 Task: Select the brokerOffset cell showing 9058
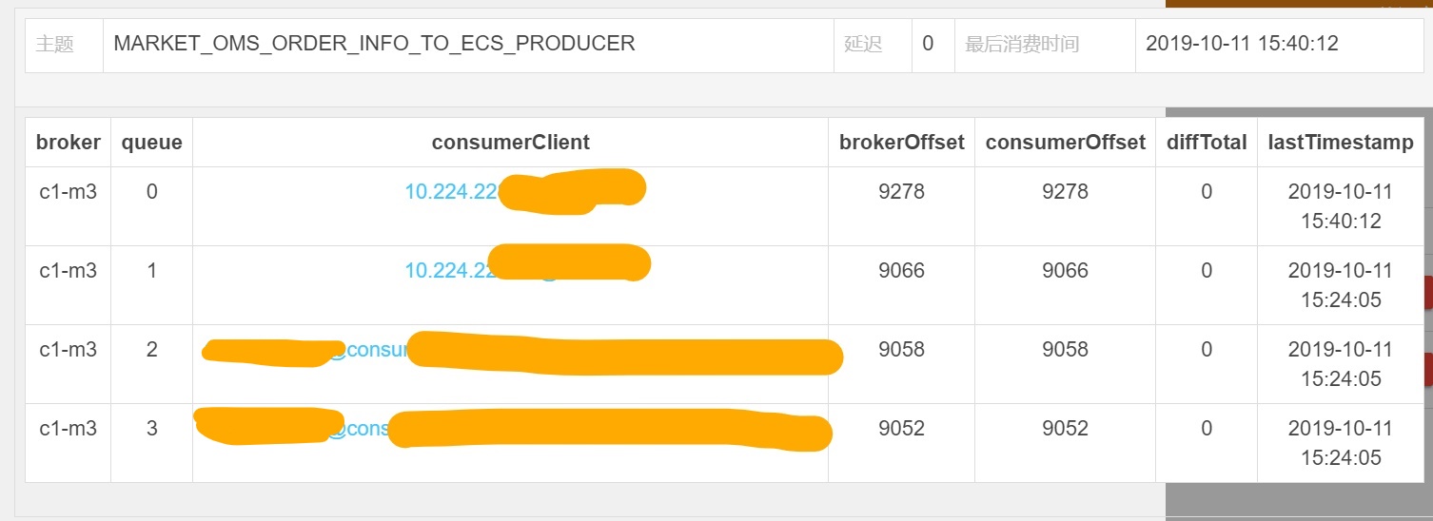pyautogui.click(x=901, y=350)
